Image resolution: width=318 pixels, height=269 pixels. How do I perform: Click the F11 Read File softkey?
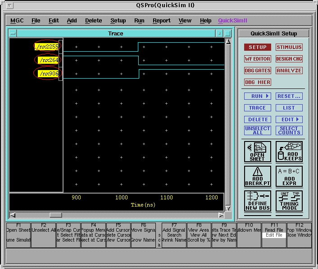274,230
